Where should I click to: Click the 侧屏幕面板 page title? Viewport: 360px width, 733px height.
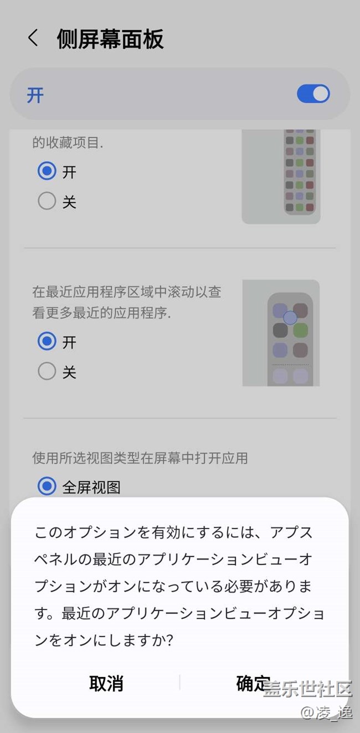click(x=110, y=39)
